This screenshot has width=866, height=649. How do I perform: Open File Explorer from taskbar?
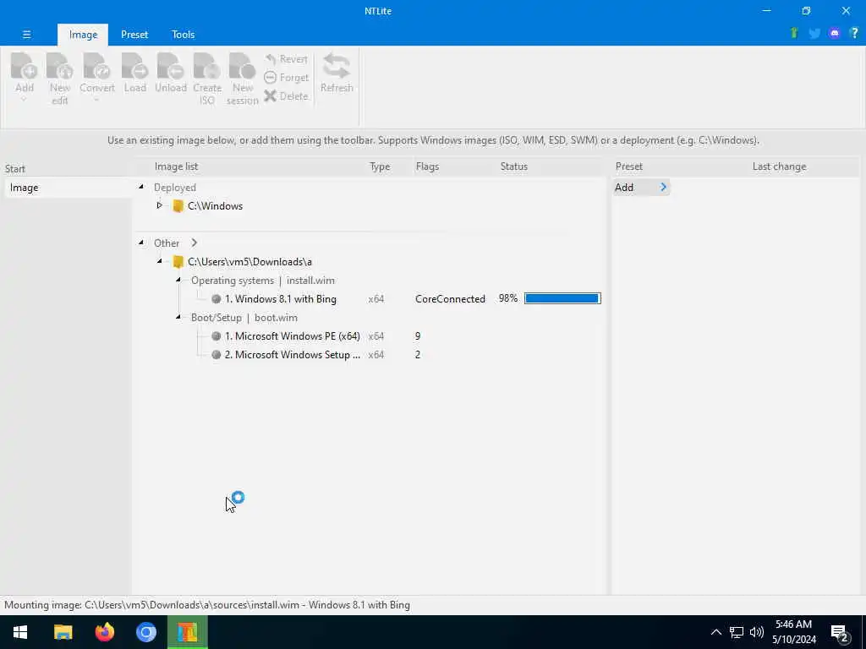(x=63, y=632)
